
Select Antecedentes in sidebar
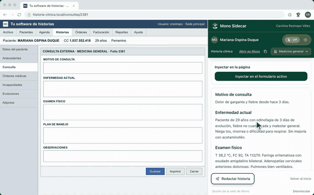(x=19, y=58)
